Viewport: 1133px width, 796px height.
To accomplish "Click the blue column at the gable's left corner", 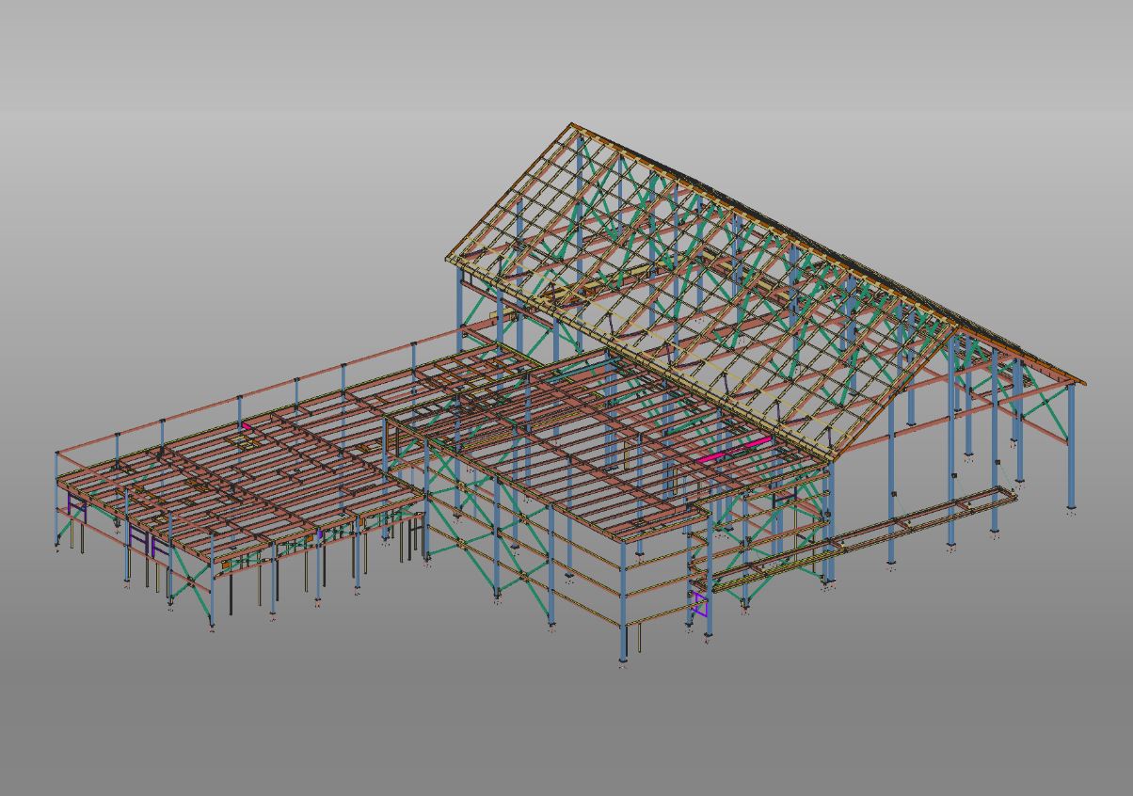I will [459, 310].
